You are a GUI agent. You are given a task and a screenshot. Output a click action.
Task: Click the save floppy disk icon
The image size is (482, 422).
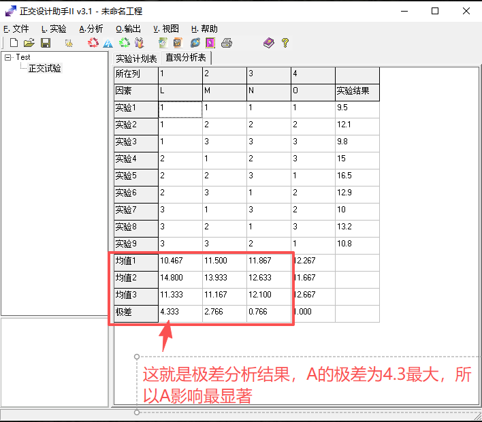46,43
